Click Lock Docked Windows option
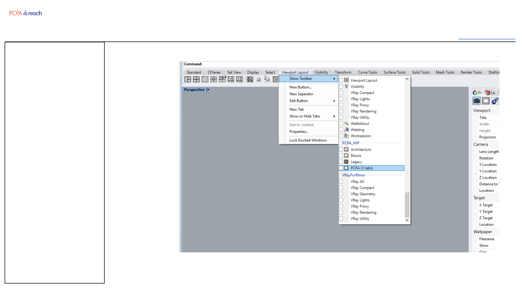This screenshot has height=293, width=522. pyautogui.click(x=308, y=140)
